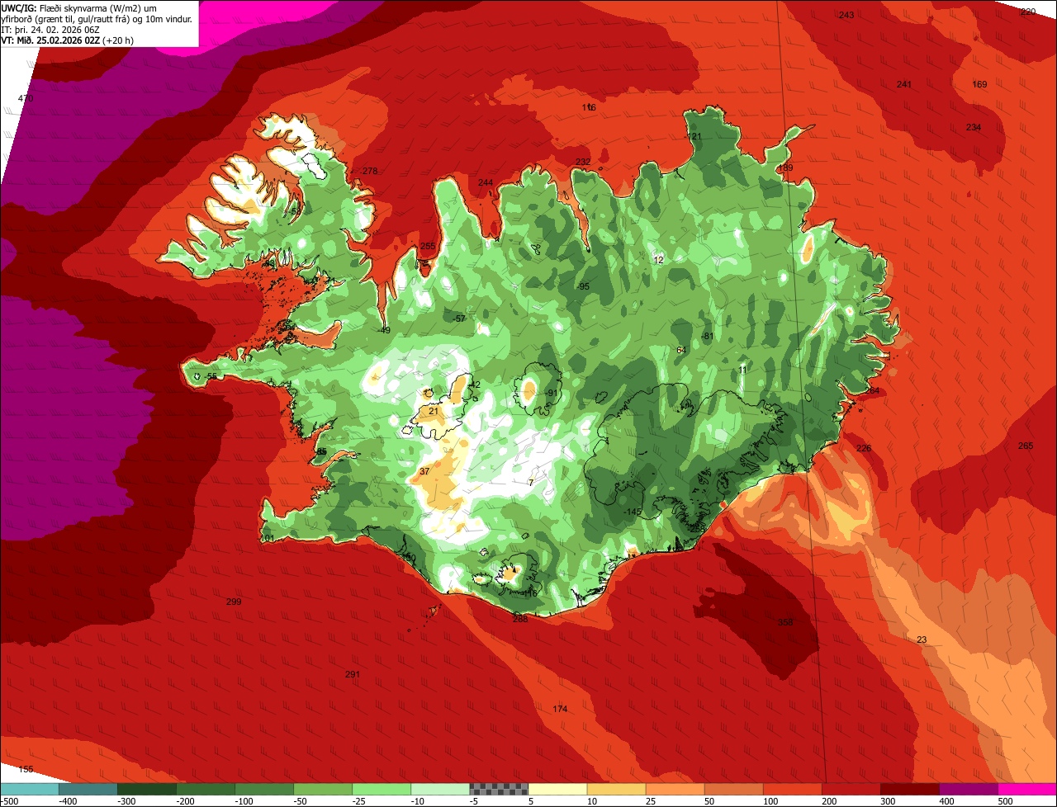The image size is (1057, 807).
Task: Click the map value '299' in the southwest sea
Action: tap(234, 602)
